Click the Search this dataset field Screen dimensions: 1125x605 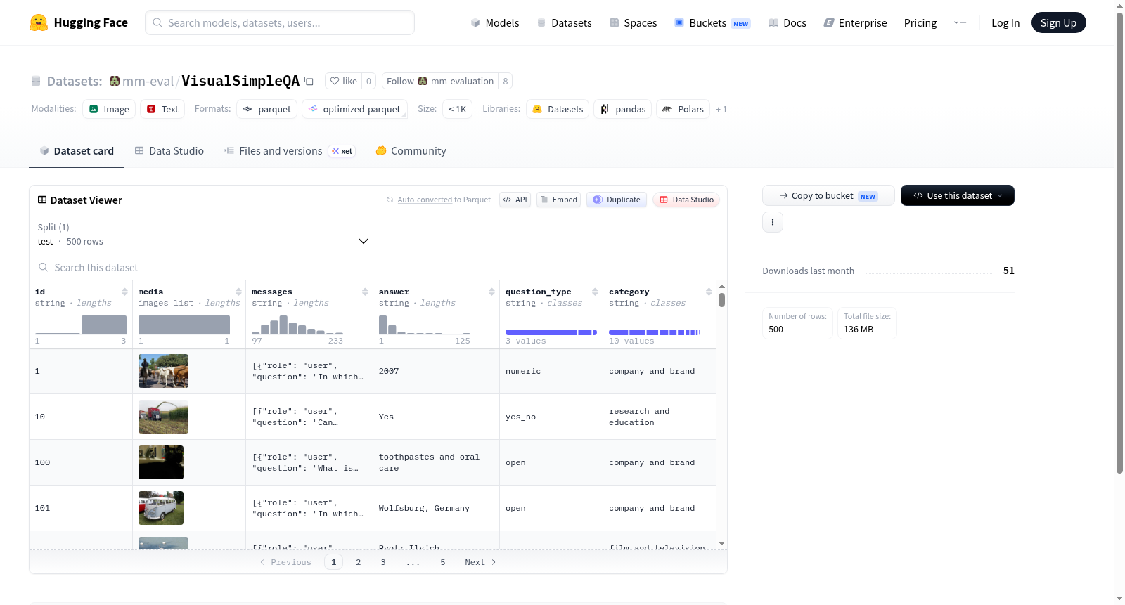tap(378, 267)
